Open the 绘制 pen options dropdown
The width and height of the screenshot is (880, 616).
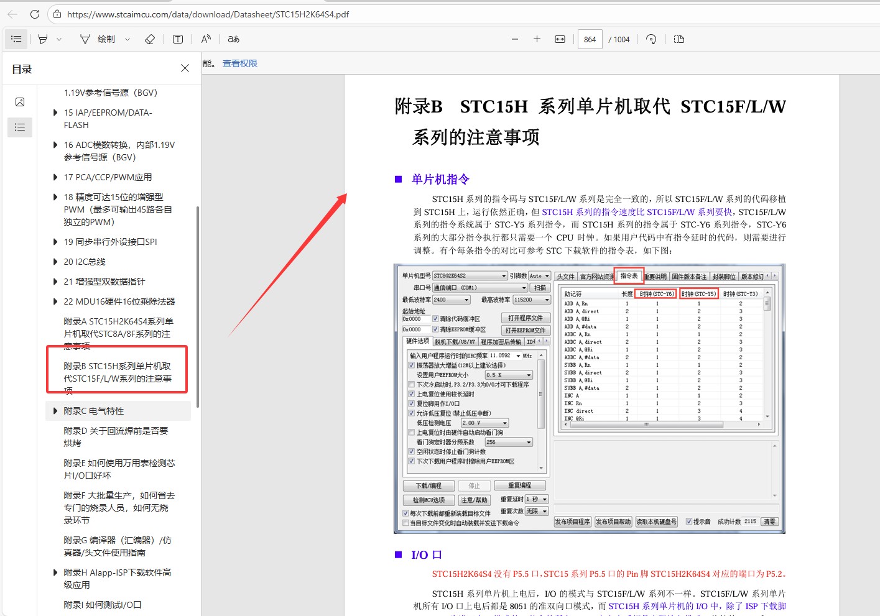click(127, 39)
